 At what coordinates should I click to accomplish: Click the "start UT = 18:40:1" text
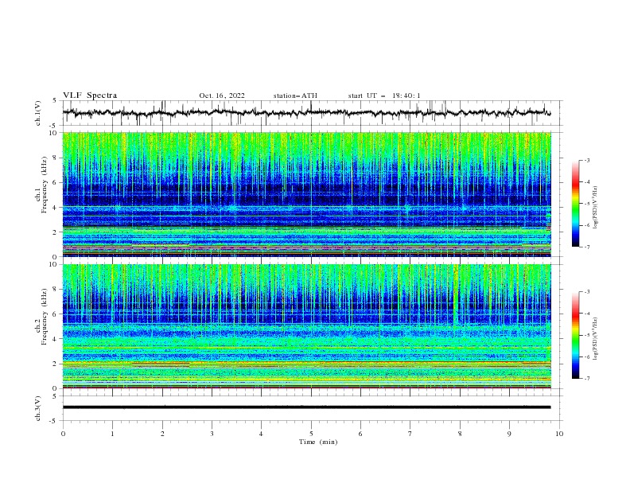click(x=384, y=95)
